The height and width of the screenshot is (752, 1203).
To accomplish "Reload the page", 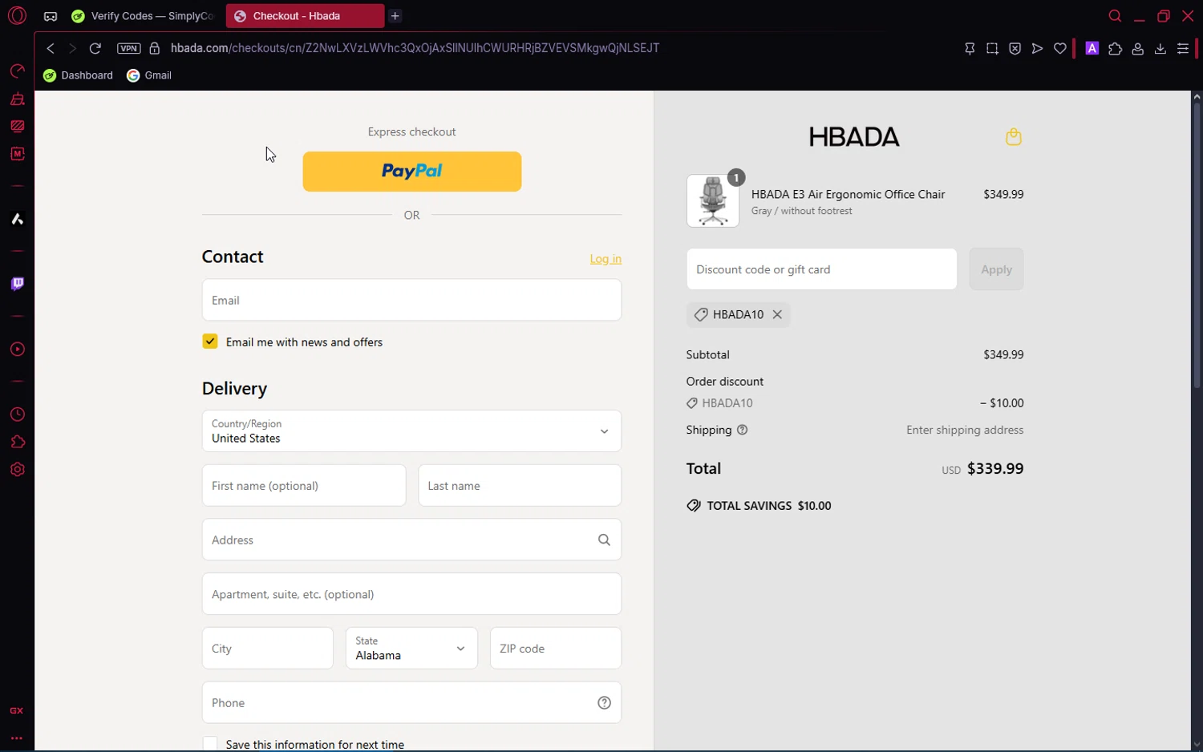I will click(x=95, y=48).
